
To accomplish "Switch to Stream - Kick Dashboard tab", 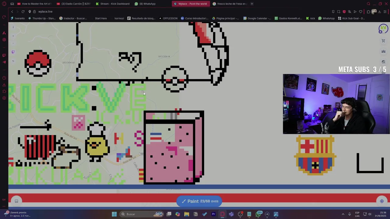I will pyautogui.click(x=112, y=4).
